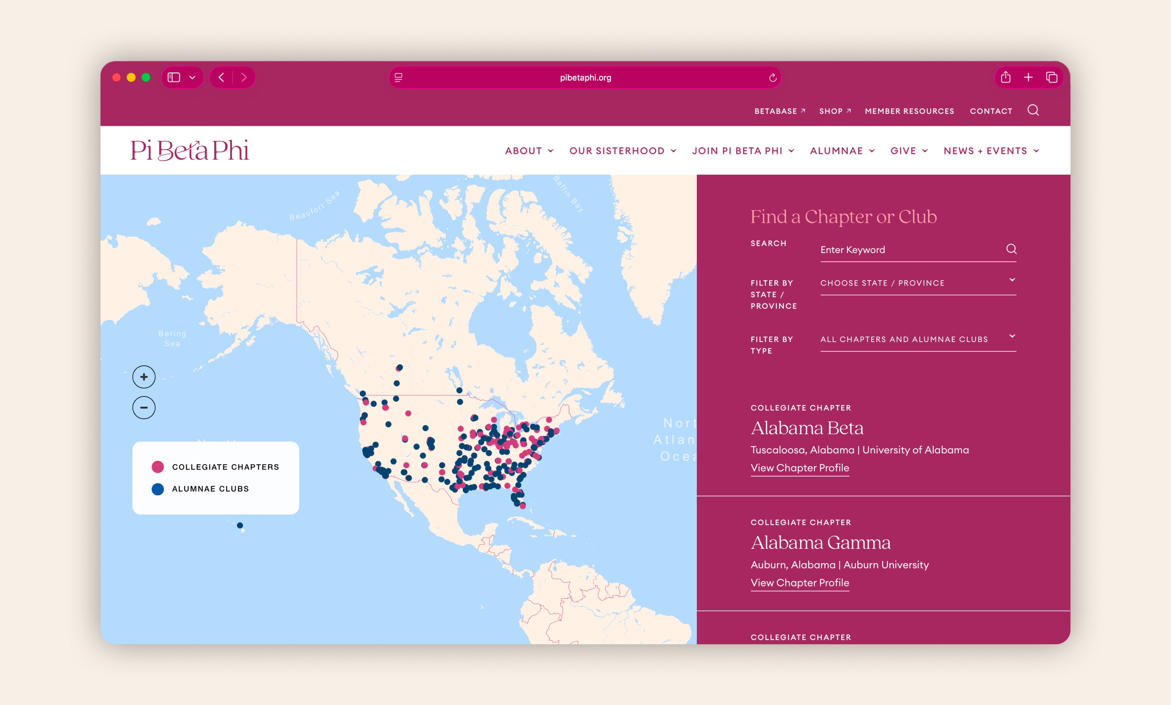Select the blue Alumnae Clubs legend swatch
1171x705 pixels.
click(x=158, y=489)
